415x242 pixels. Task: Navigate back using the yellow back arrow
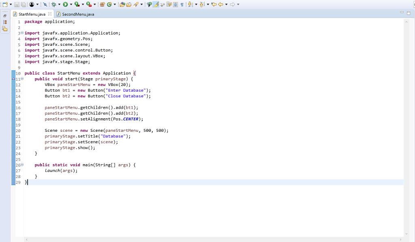(x=221, y=4)
